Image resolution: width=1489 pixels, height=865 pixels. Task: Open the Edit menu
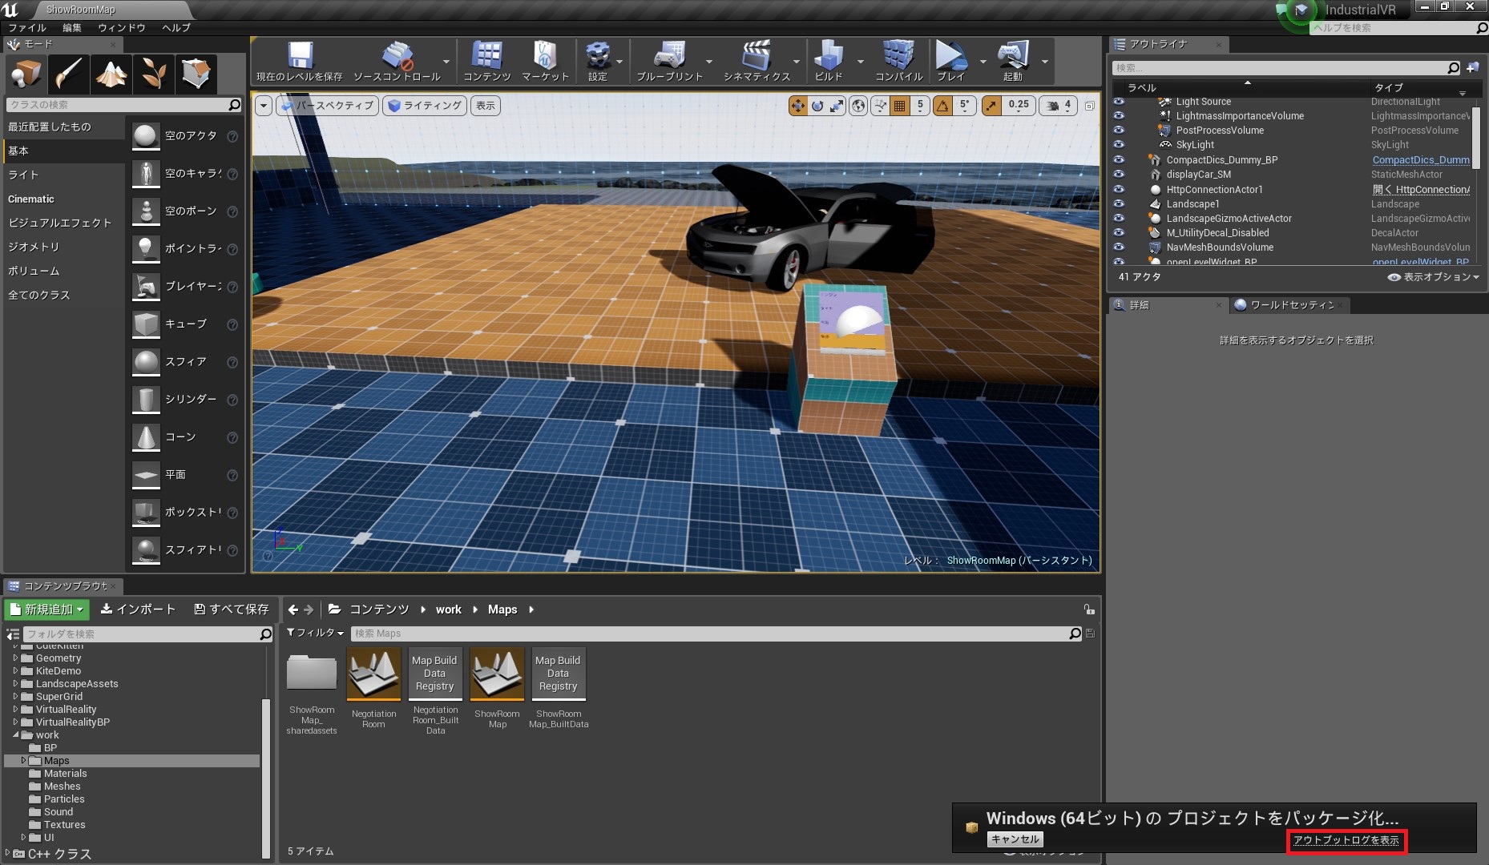(72, 27)
